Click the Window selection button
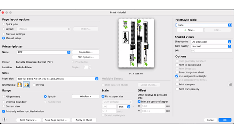 [86, 96]
